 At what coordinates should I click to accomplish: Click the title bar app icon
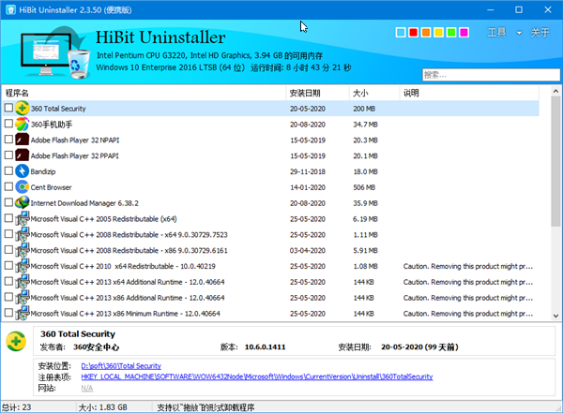10,9
